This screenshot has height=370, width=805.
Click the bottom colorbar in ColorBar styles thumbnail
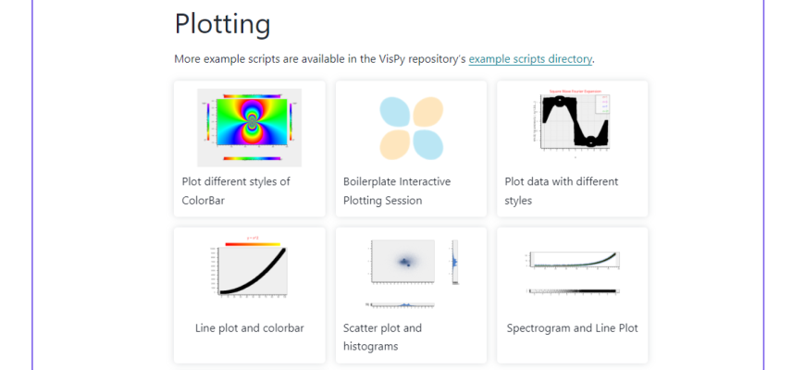(252, 158)
